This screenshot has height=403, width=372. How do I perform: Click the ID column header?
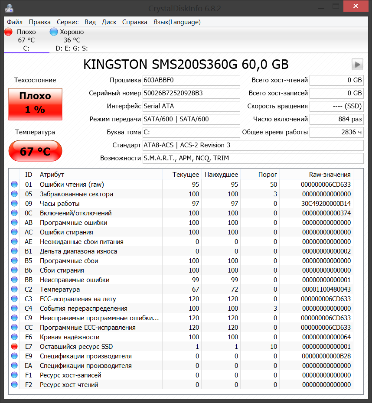pyautogui.click(x=29, y=175)
